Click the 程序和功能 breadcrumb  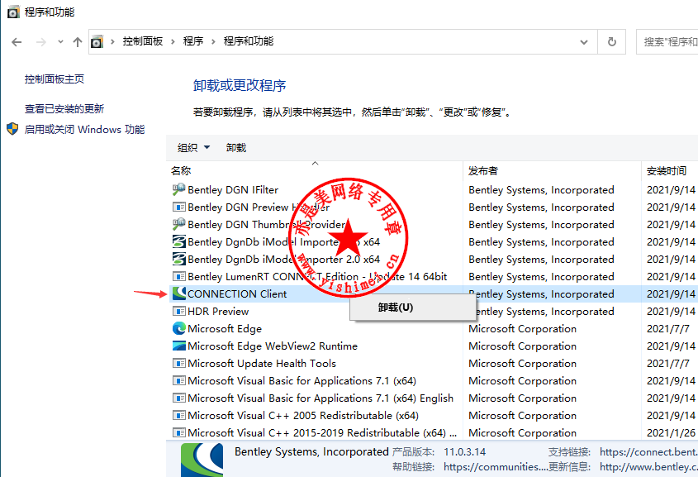click(x=249, y=41)
